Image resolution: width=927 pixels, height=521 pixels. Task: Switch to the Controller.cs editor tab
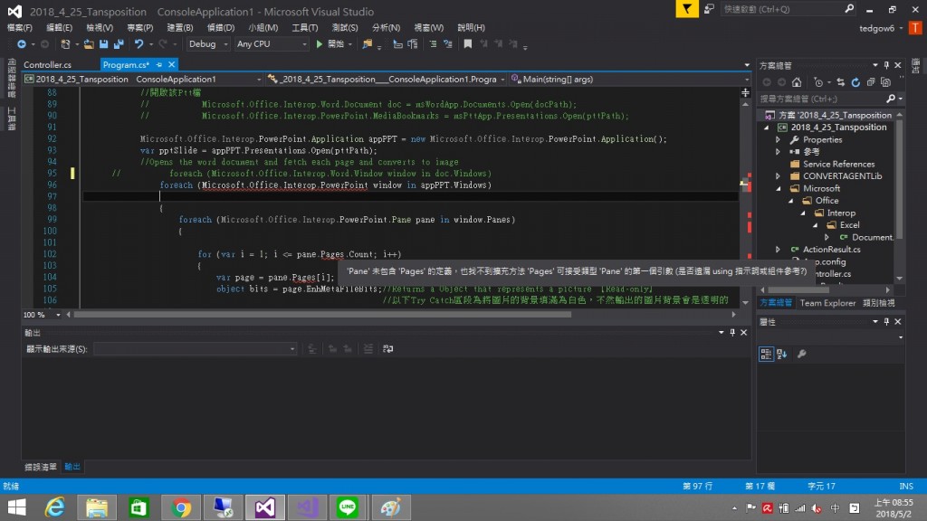tap(47, 64)
